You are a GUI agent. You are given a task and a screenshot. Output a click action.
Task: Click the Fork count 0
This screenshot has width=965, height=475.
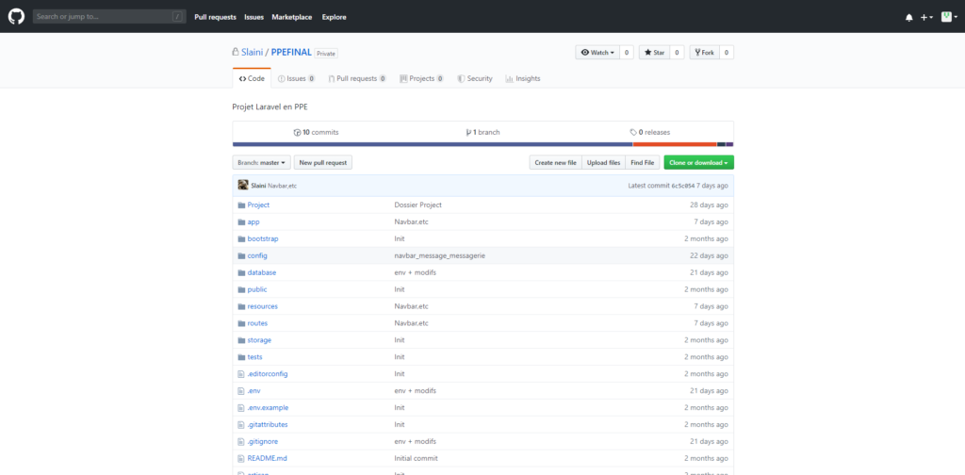coord(727,53)
